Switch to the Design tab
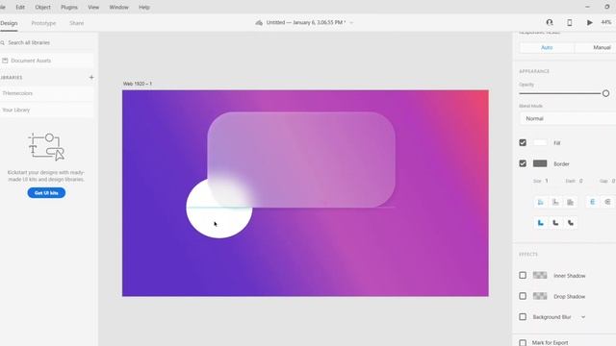 click(x=9, y=23)
